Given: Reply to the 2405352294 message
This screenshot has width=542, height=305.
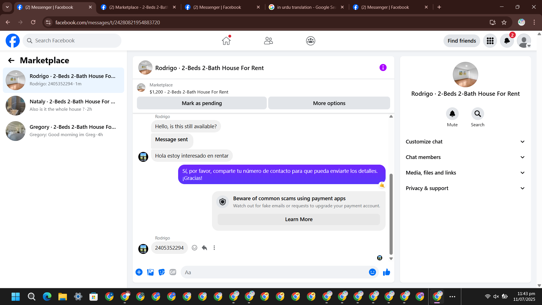Looking at the screenshot, I should pyautogui.click(x=204, y=248).
